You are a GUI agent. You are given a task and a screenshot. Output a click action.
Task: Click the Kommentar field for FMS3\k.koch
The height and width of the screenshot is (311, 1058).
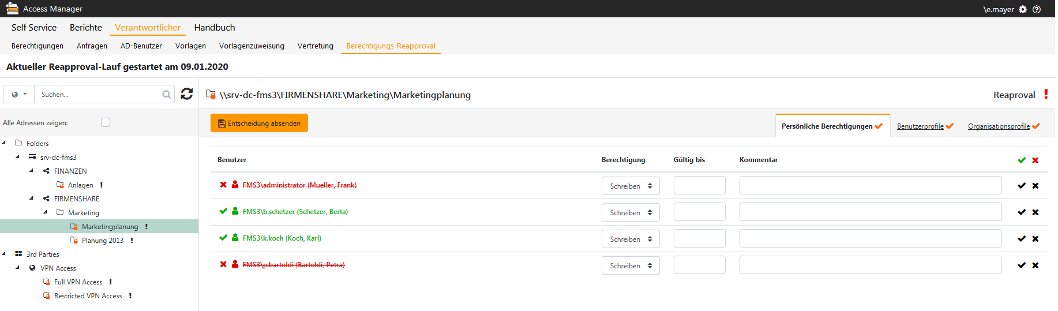871,239
